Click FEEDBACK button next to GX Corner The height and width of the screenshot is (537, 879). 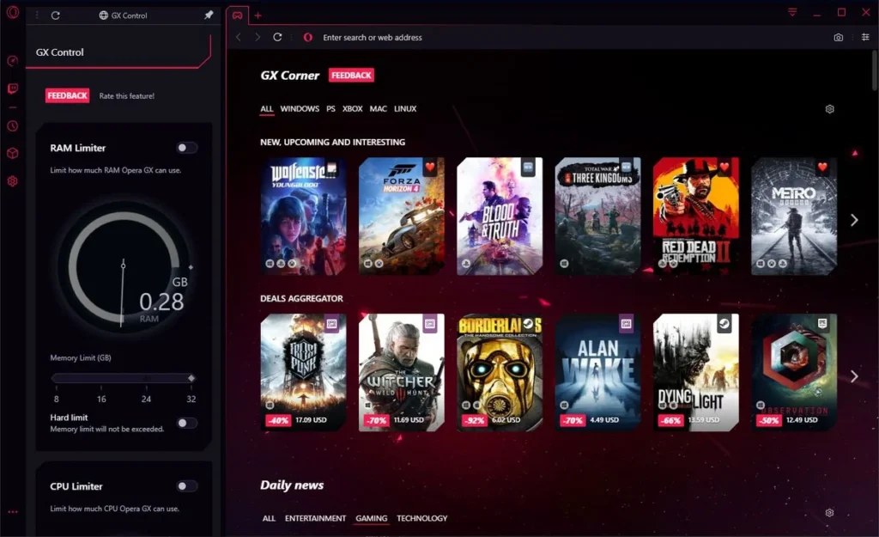[351, 76]
